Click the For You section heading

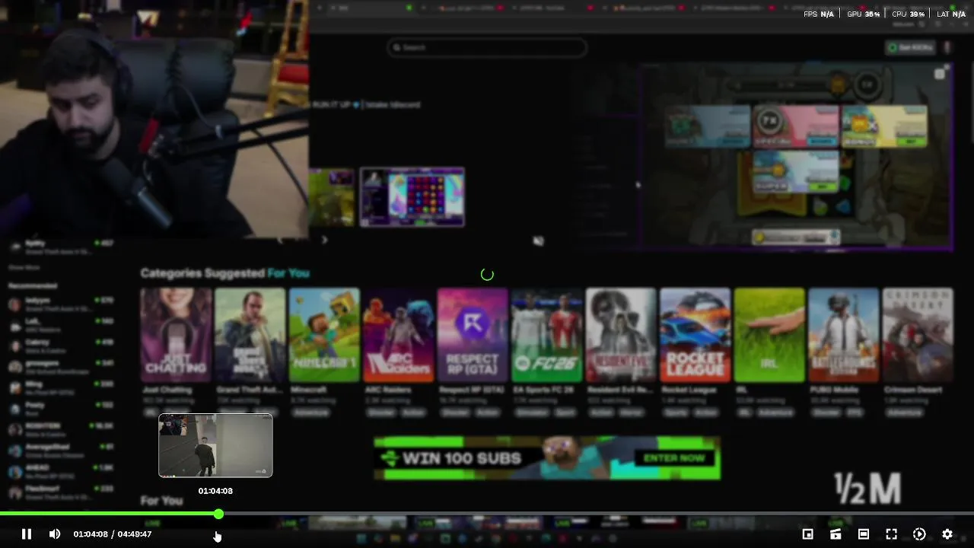[x=161, y=501]
